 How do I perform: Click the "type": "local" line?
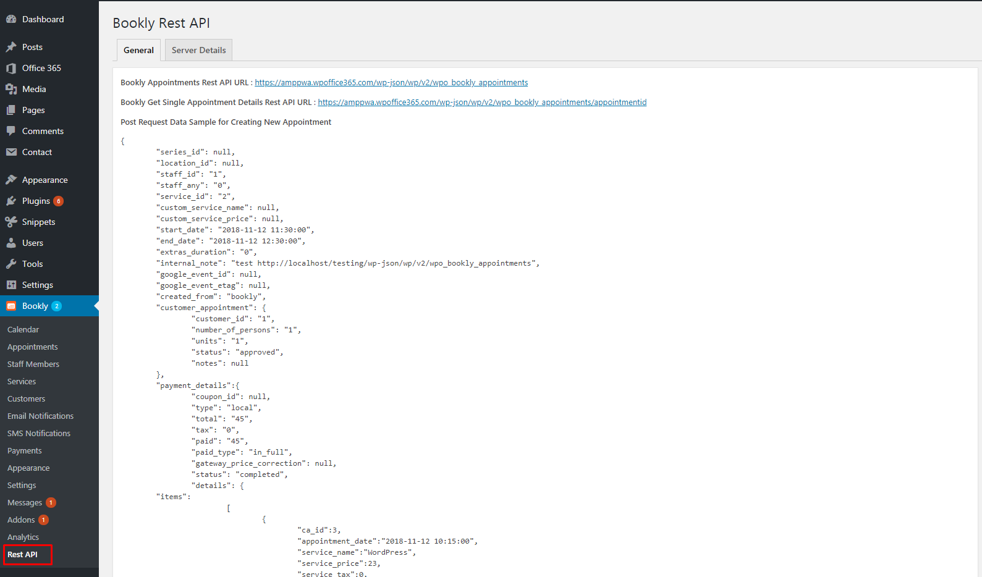[226, 408]
